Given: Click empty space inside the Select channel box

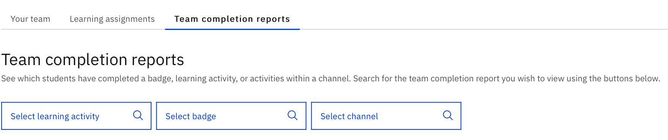Looking at the screenshot, I should click(x=410, y=116).
